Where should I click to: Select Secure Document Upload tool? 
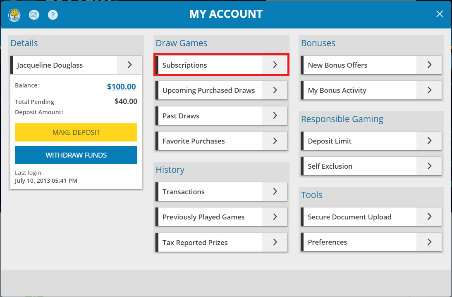pos(371,217)
